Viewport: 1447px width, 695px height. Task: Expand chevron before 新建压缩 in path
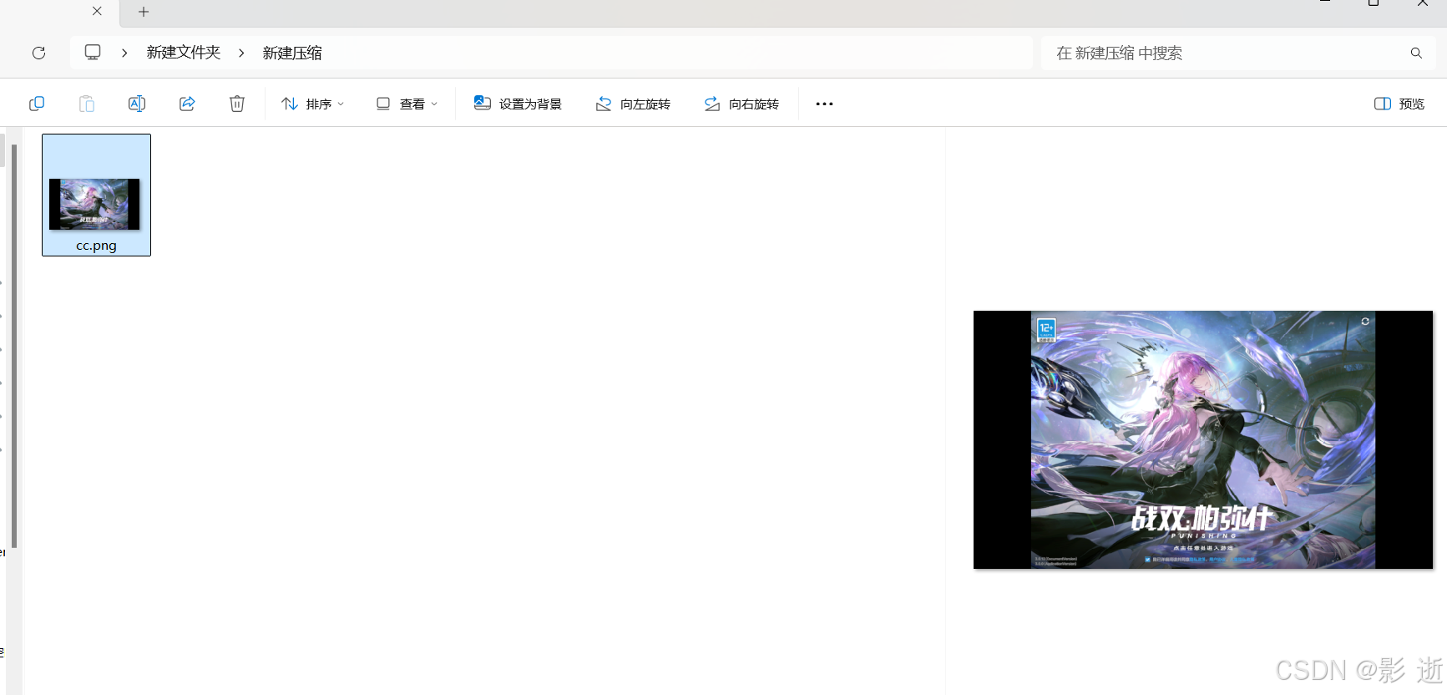(x=241, y=53)
